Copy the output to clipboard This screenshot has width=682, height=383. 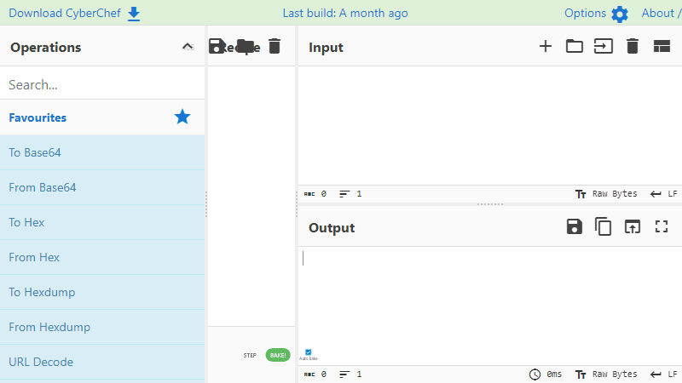point(604,226)
